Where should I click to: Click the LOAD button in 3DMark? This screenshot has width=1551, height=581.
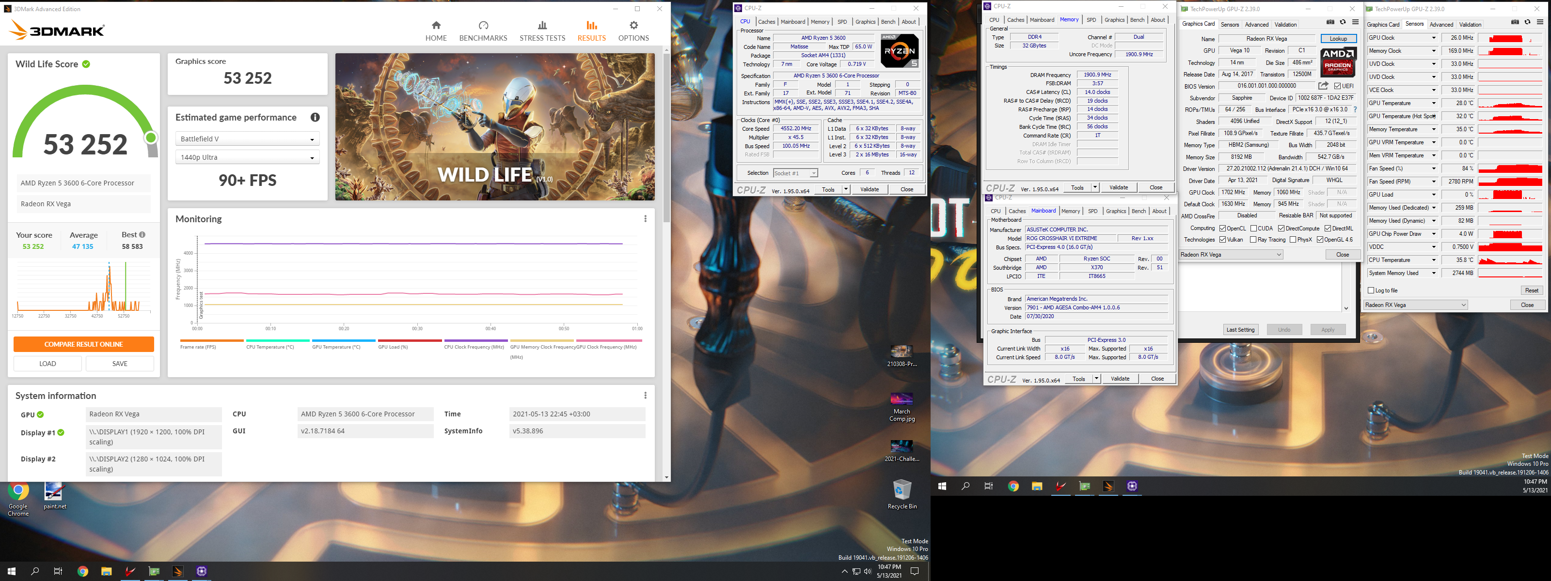tap(47, 363)
